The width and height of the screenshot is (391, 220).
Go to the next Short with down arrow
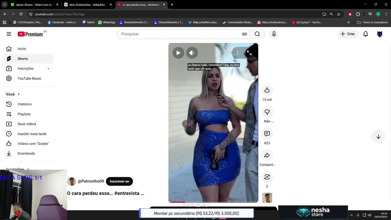click(378, 137)
